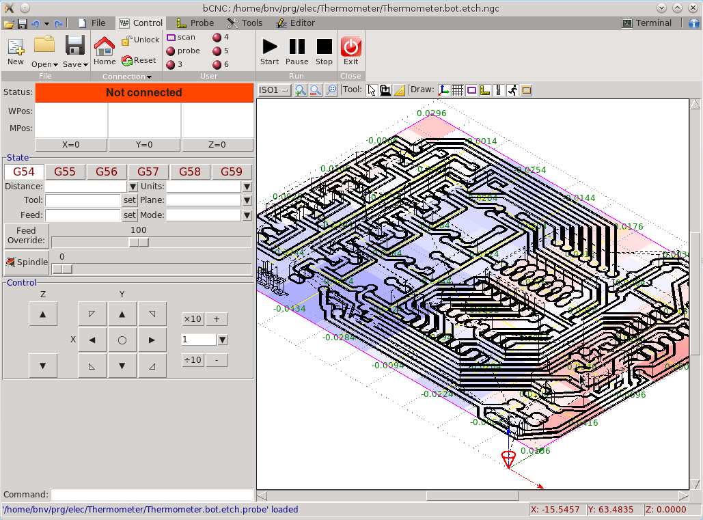Open the Units dropdown
This screenshot has height=520, width=703.
tap(246, 186)
